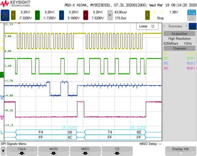Toggle the Display Info checkbox
This screenshot has width=197, height=156.
(180, 153)
